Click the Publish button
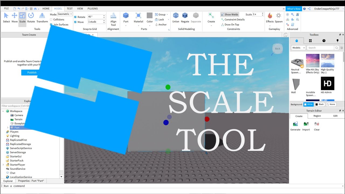 [x=32, y=72]
